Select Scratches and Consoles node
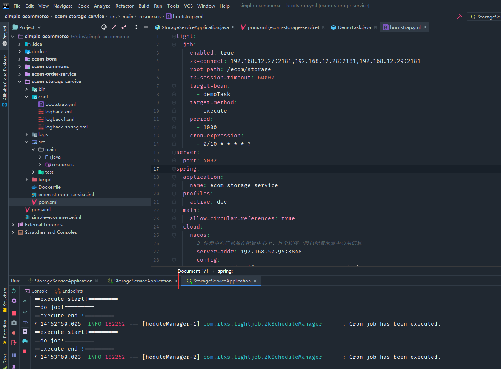Screen dimensions: 501x369 coord(51,232)
